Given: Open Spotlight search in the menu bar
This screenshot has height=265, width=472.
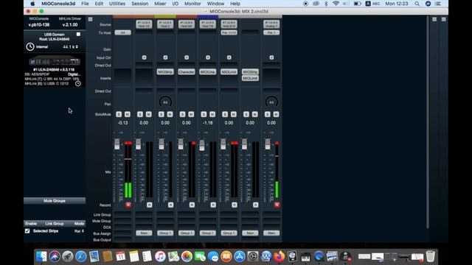Looking at the screenshot, I should [417, 4].
